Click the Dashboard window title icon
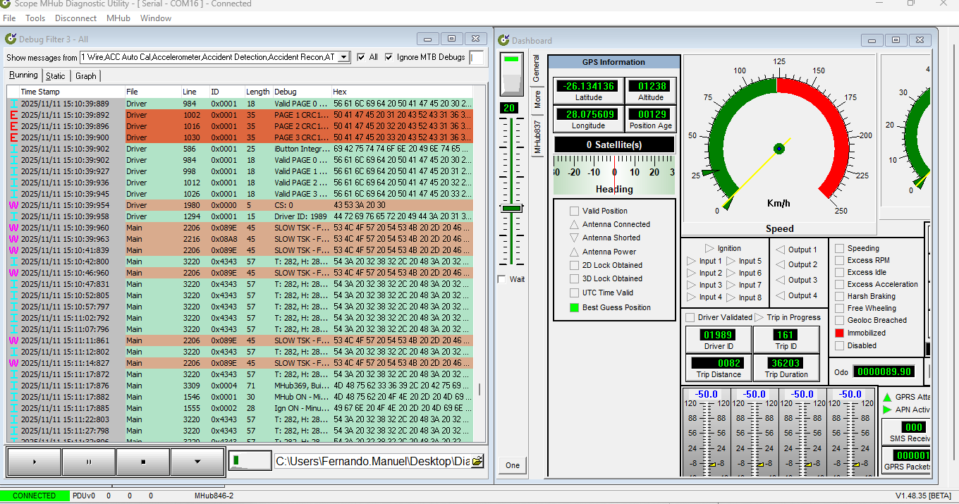 pyautogui.click(x=504, y=40)
